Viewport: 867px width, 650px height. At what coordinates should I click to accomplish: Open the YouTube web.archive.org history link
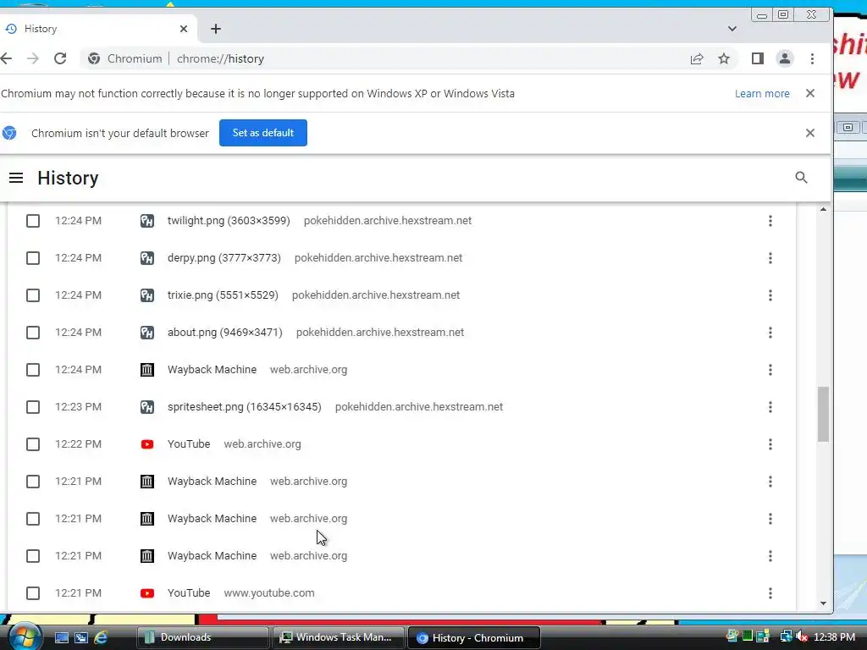[x=189, y=443]
